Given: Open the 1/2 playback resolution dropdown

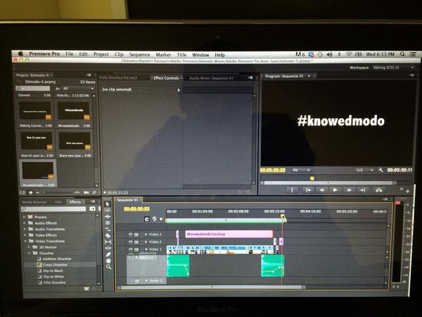Looking at the screenshot, I should 364,170.
